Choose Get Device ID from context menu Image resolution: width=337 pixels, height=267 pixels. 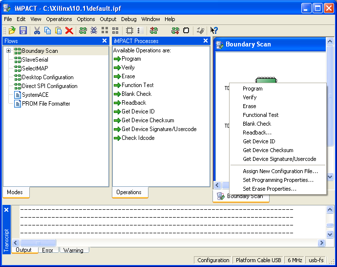tap(259, 141)
